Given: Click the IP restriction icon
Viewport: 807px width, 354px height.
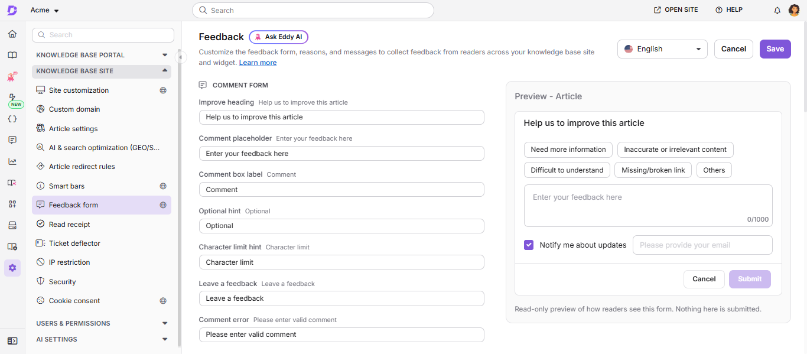Looking at the screenshot, I should click(40, 262).
